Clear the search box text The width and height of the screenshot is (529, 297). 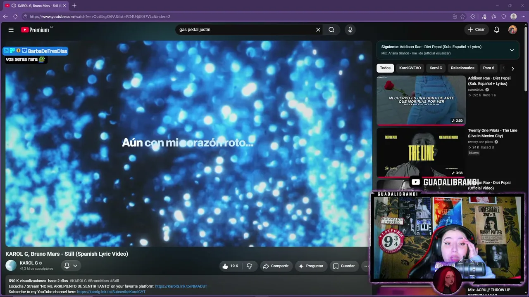tap(318, 30)
